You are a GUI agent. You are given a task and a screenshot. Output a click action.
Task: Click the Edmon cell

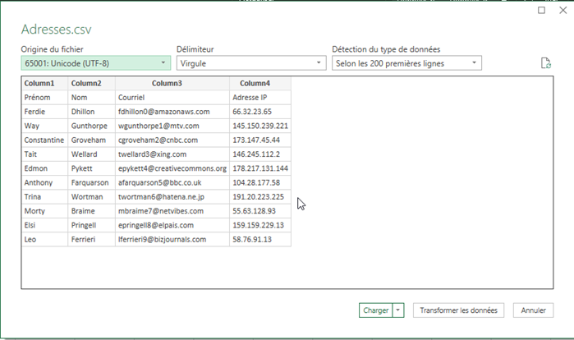coord(44,168)
